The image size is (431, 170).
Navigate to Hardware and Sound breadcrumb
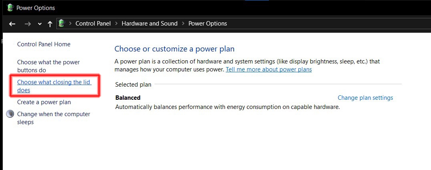click(x=150, y=24)
